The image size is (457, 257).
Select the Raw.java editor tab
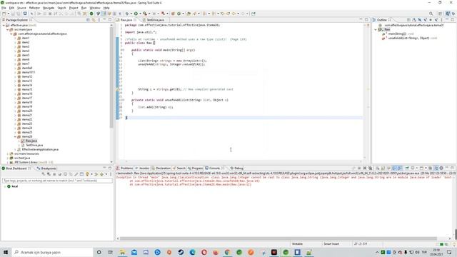pyautogui.click(x=126, y=20)
